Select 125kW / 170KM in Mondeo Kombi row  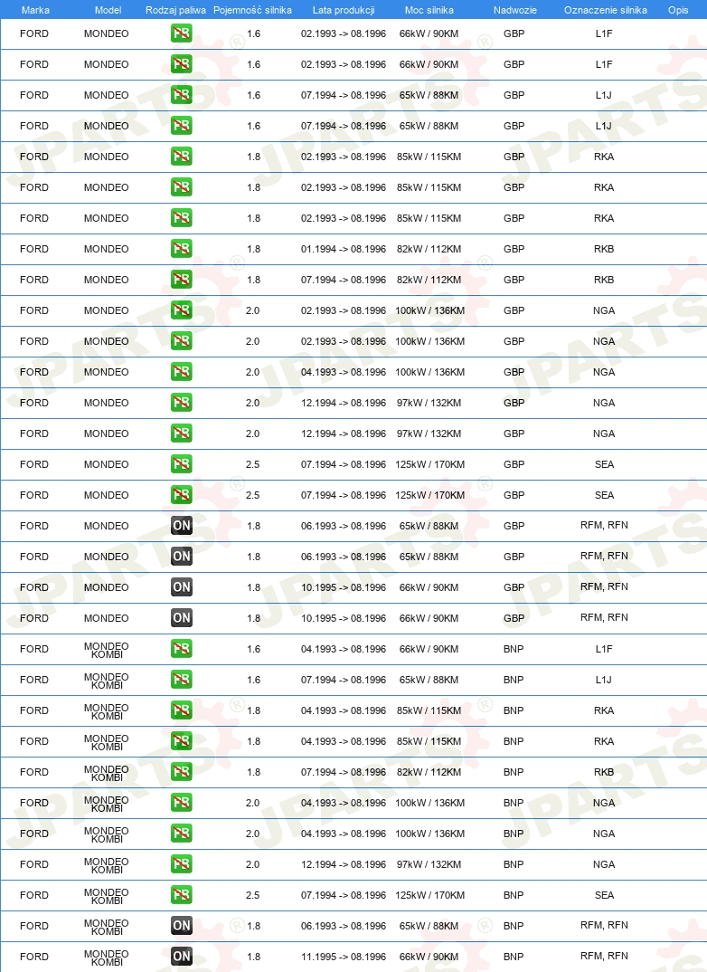tap(429, 894)
